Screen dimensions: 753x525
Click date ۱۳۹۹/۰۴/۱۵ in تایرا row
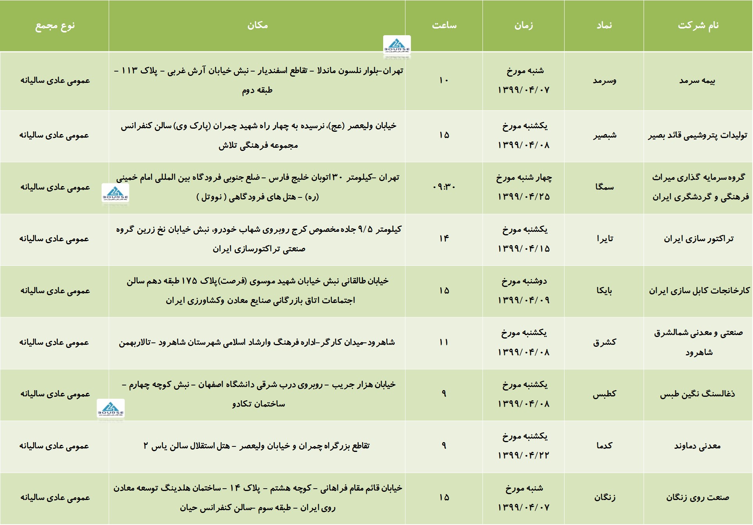point(524,249)
